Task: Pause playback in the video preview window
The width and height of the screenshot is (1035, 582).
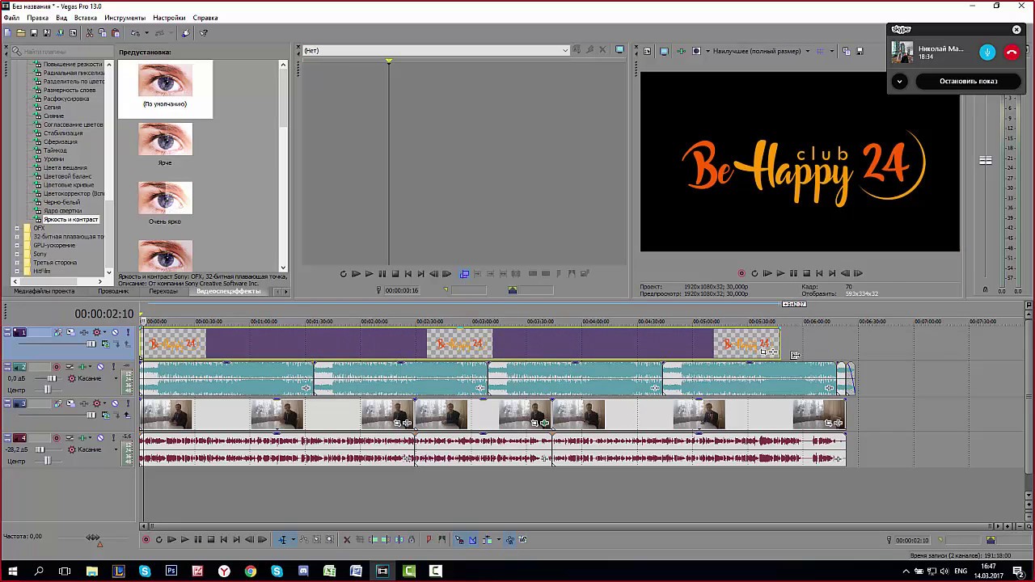Action: [x=793, y=273]
